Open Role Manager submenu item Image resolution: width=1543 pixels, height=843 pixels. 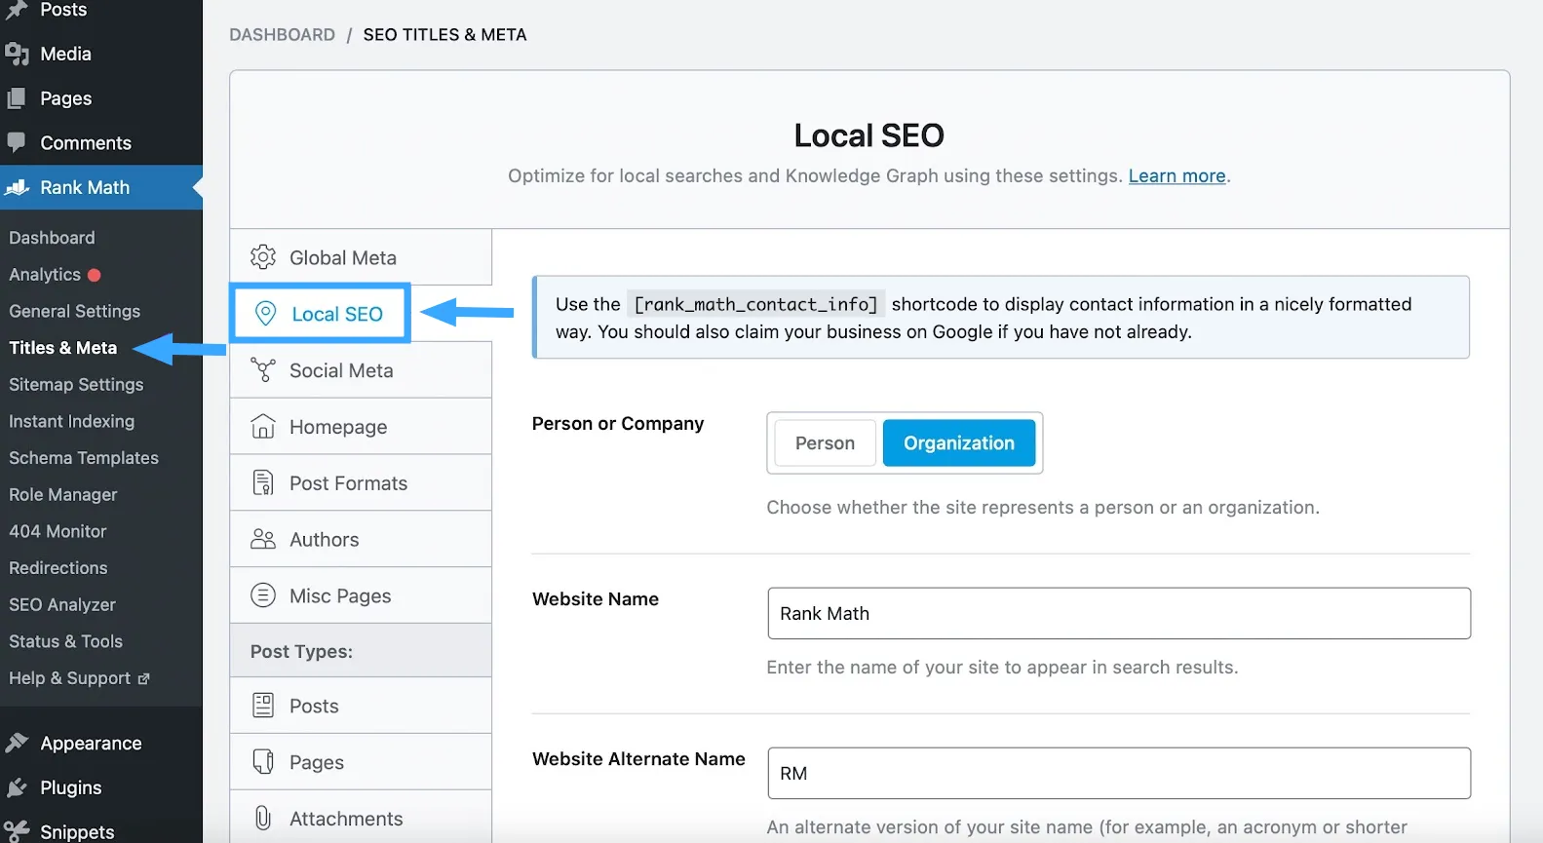62,494
